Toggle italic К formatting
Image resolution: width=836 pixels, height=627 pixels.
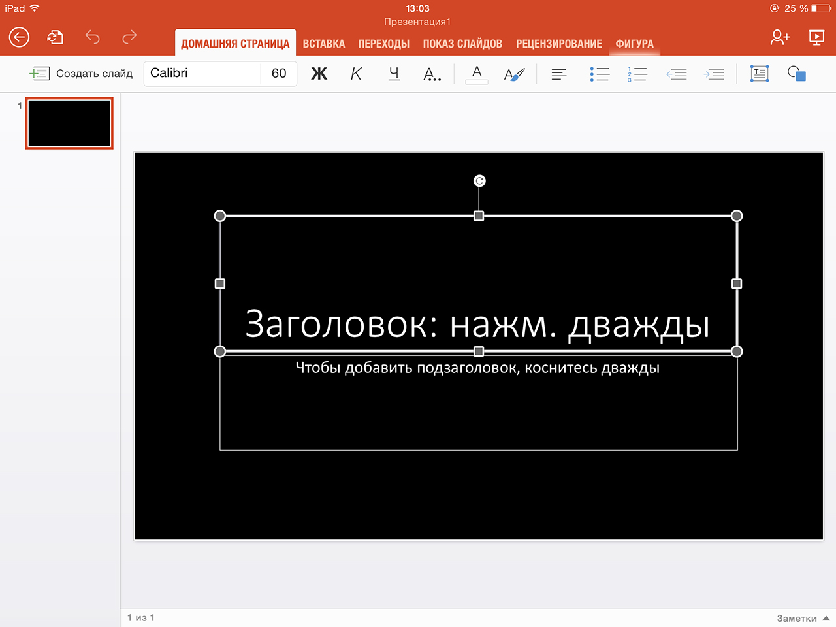pyautogui.click(x=356, y=73)
